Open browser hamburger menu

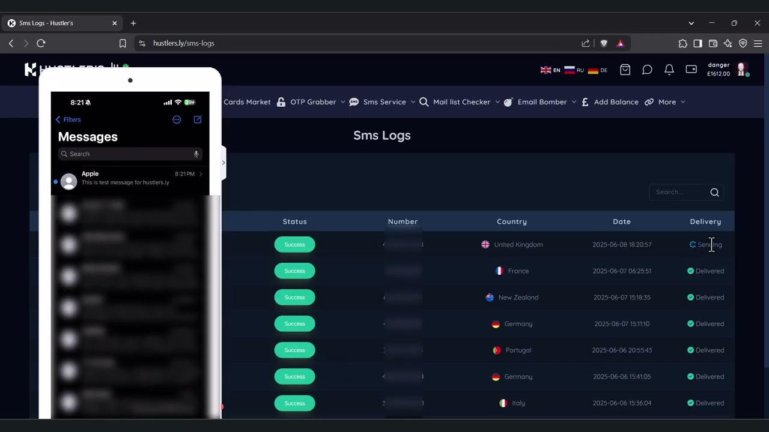click(x=758, y=43)
